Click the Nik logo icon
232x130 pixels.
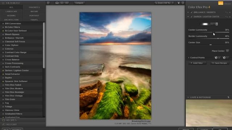pyautogui.click(x=221, y=3)
